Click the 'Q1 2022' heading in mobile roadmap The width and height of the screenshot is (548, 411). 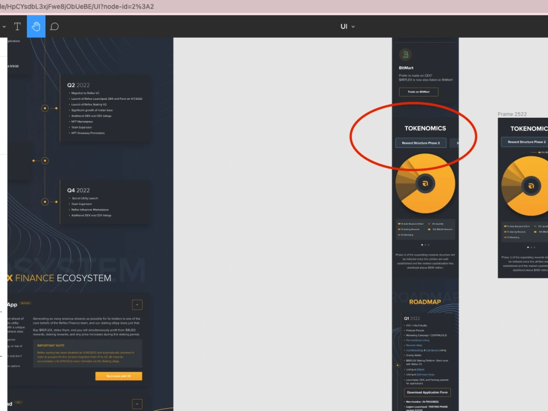coord(412,318)
